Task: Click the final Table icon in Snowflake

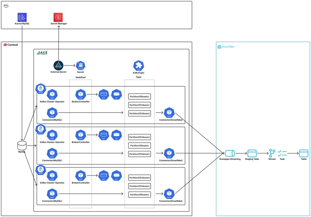Action: click(x=303, y=153)
